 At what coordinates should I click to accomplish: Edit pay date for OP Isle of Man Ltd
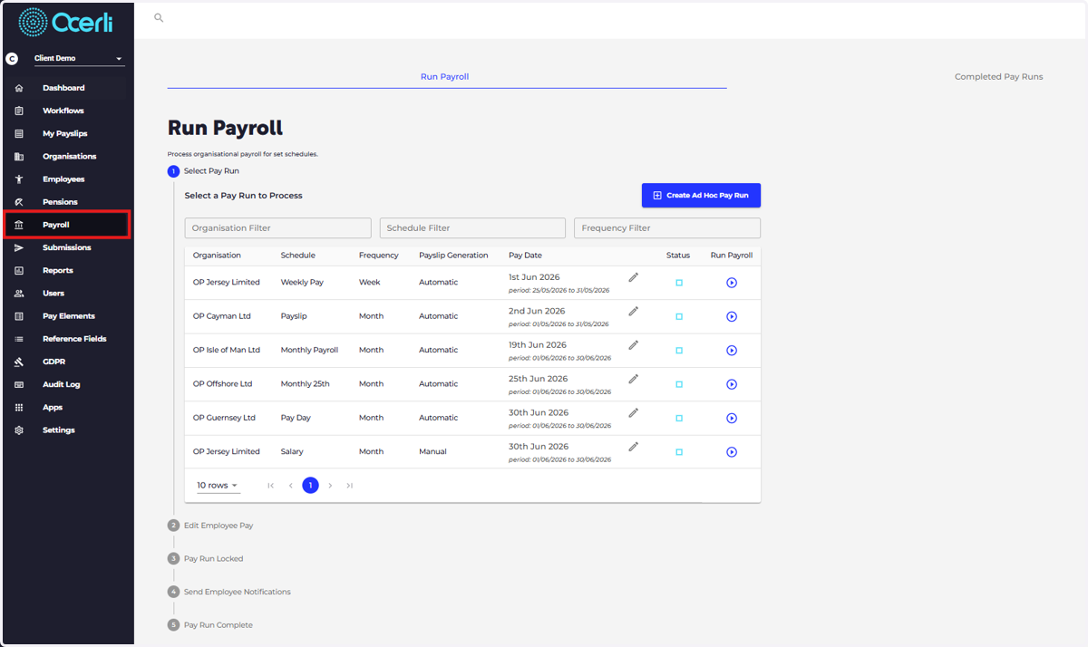pyautogui.click(x=634, y=345)
